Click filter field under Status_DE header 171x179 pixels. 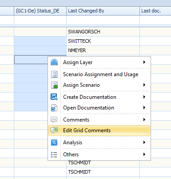40,20
